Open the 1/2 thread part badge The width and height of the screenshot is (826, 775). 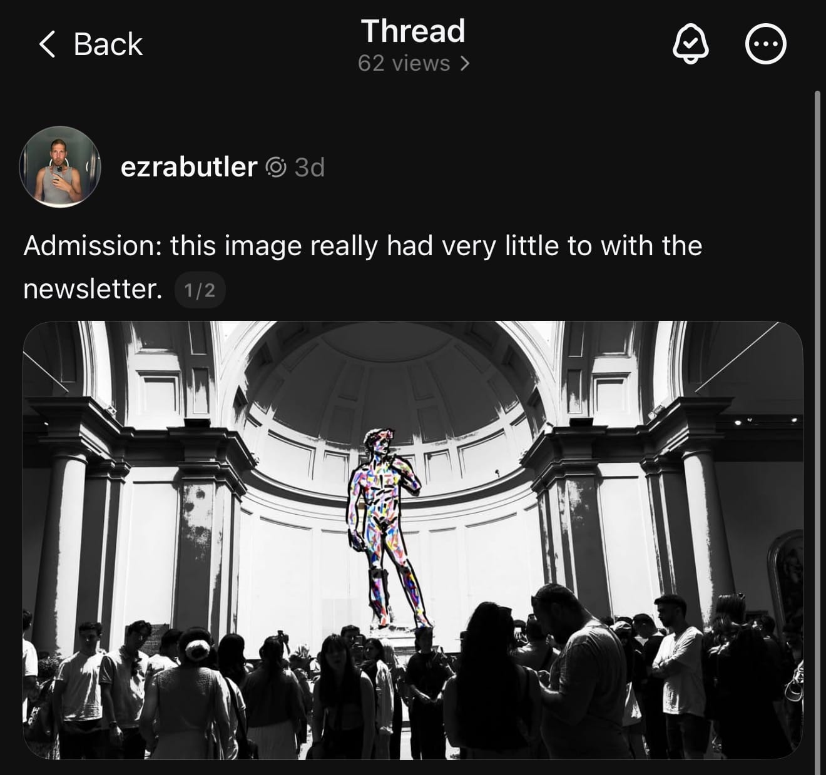200,290
